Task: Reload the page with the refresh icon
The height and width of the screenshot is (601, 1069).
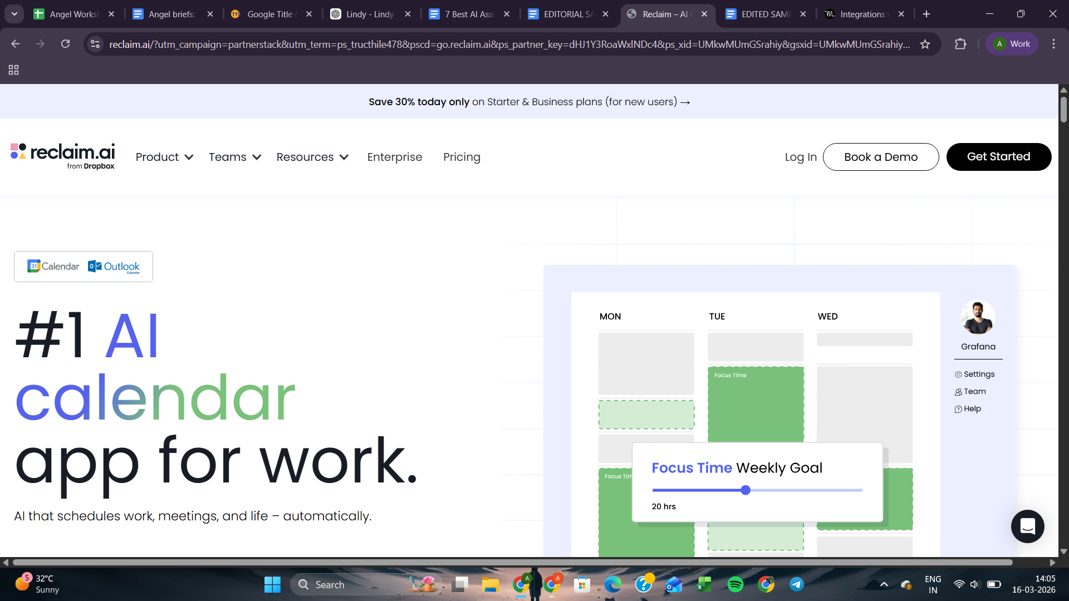Action: (x=65, y=44)
